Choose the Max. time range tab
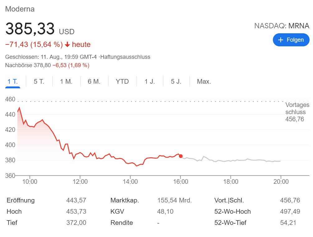 coord(204,81)
